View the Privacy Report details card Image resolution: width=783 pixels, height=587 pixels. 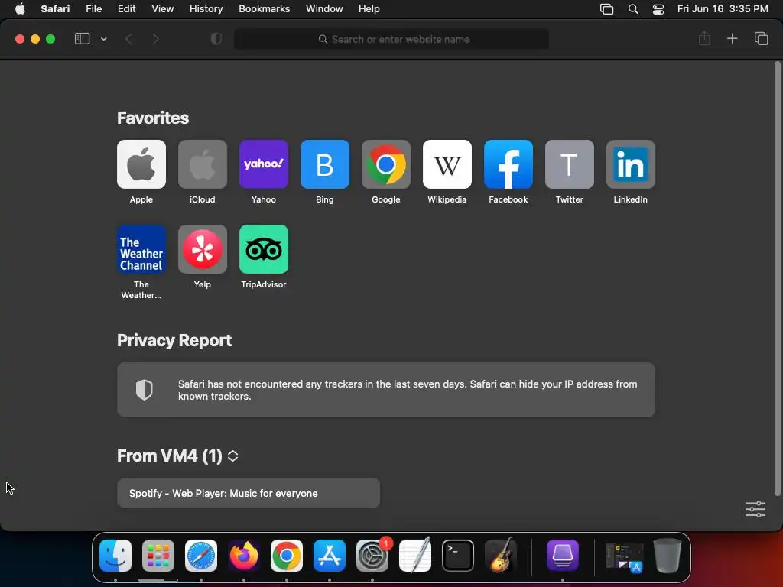[386, 390]
